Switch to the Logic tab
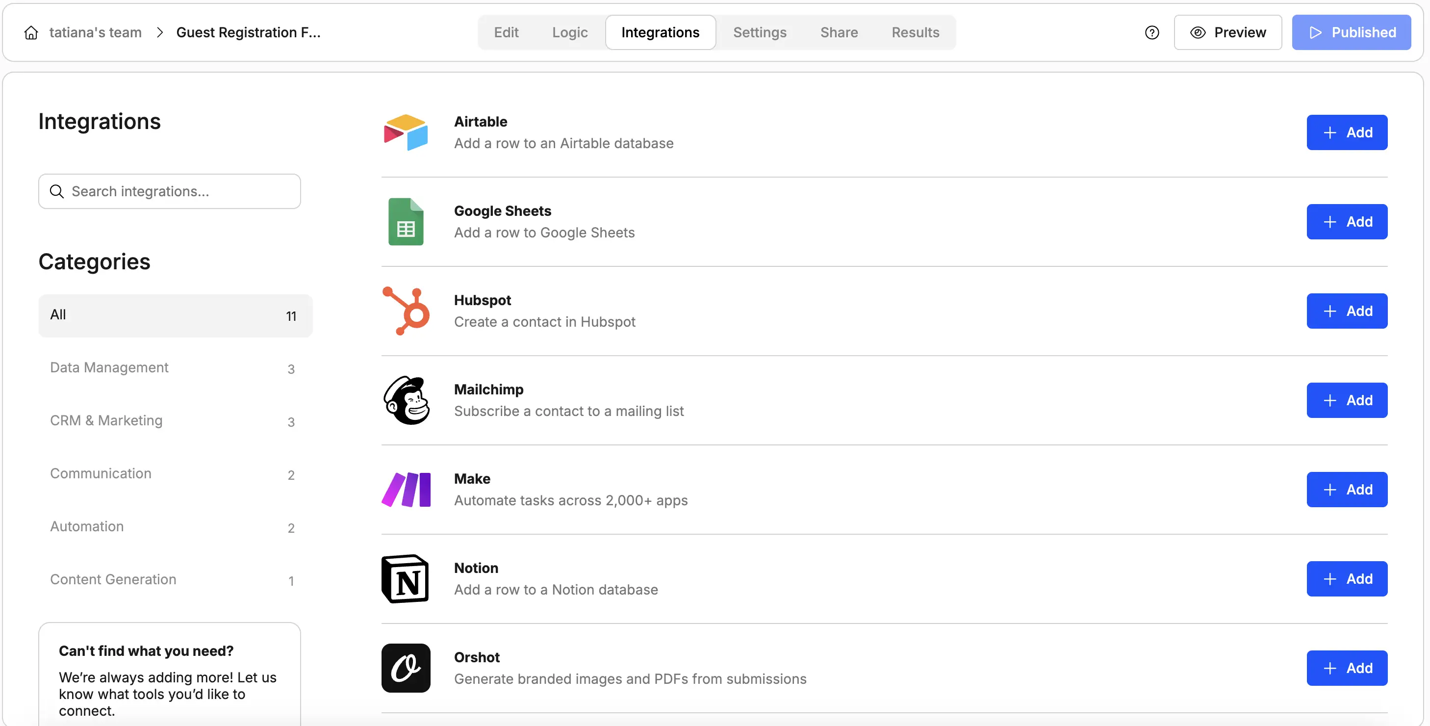Screen dimensions: 1430x726 [569, 33]
